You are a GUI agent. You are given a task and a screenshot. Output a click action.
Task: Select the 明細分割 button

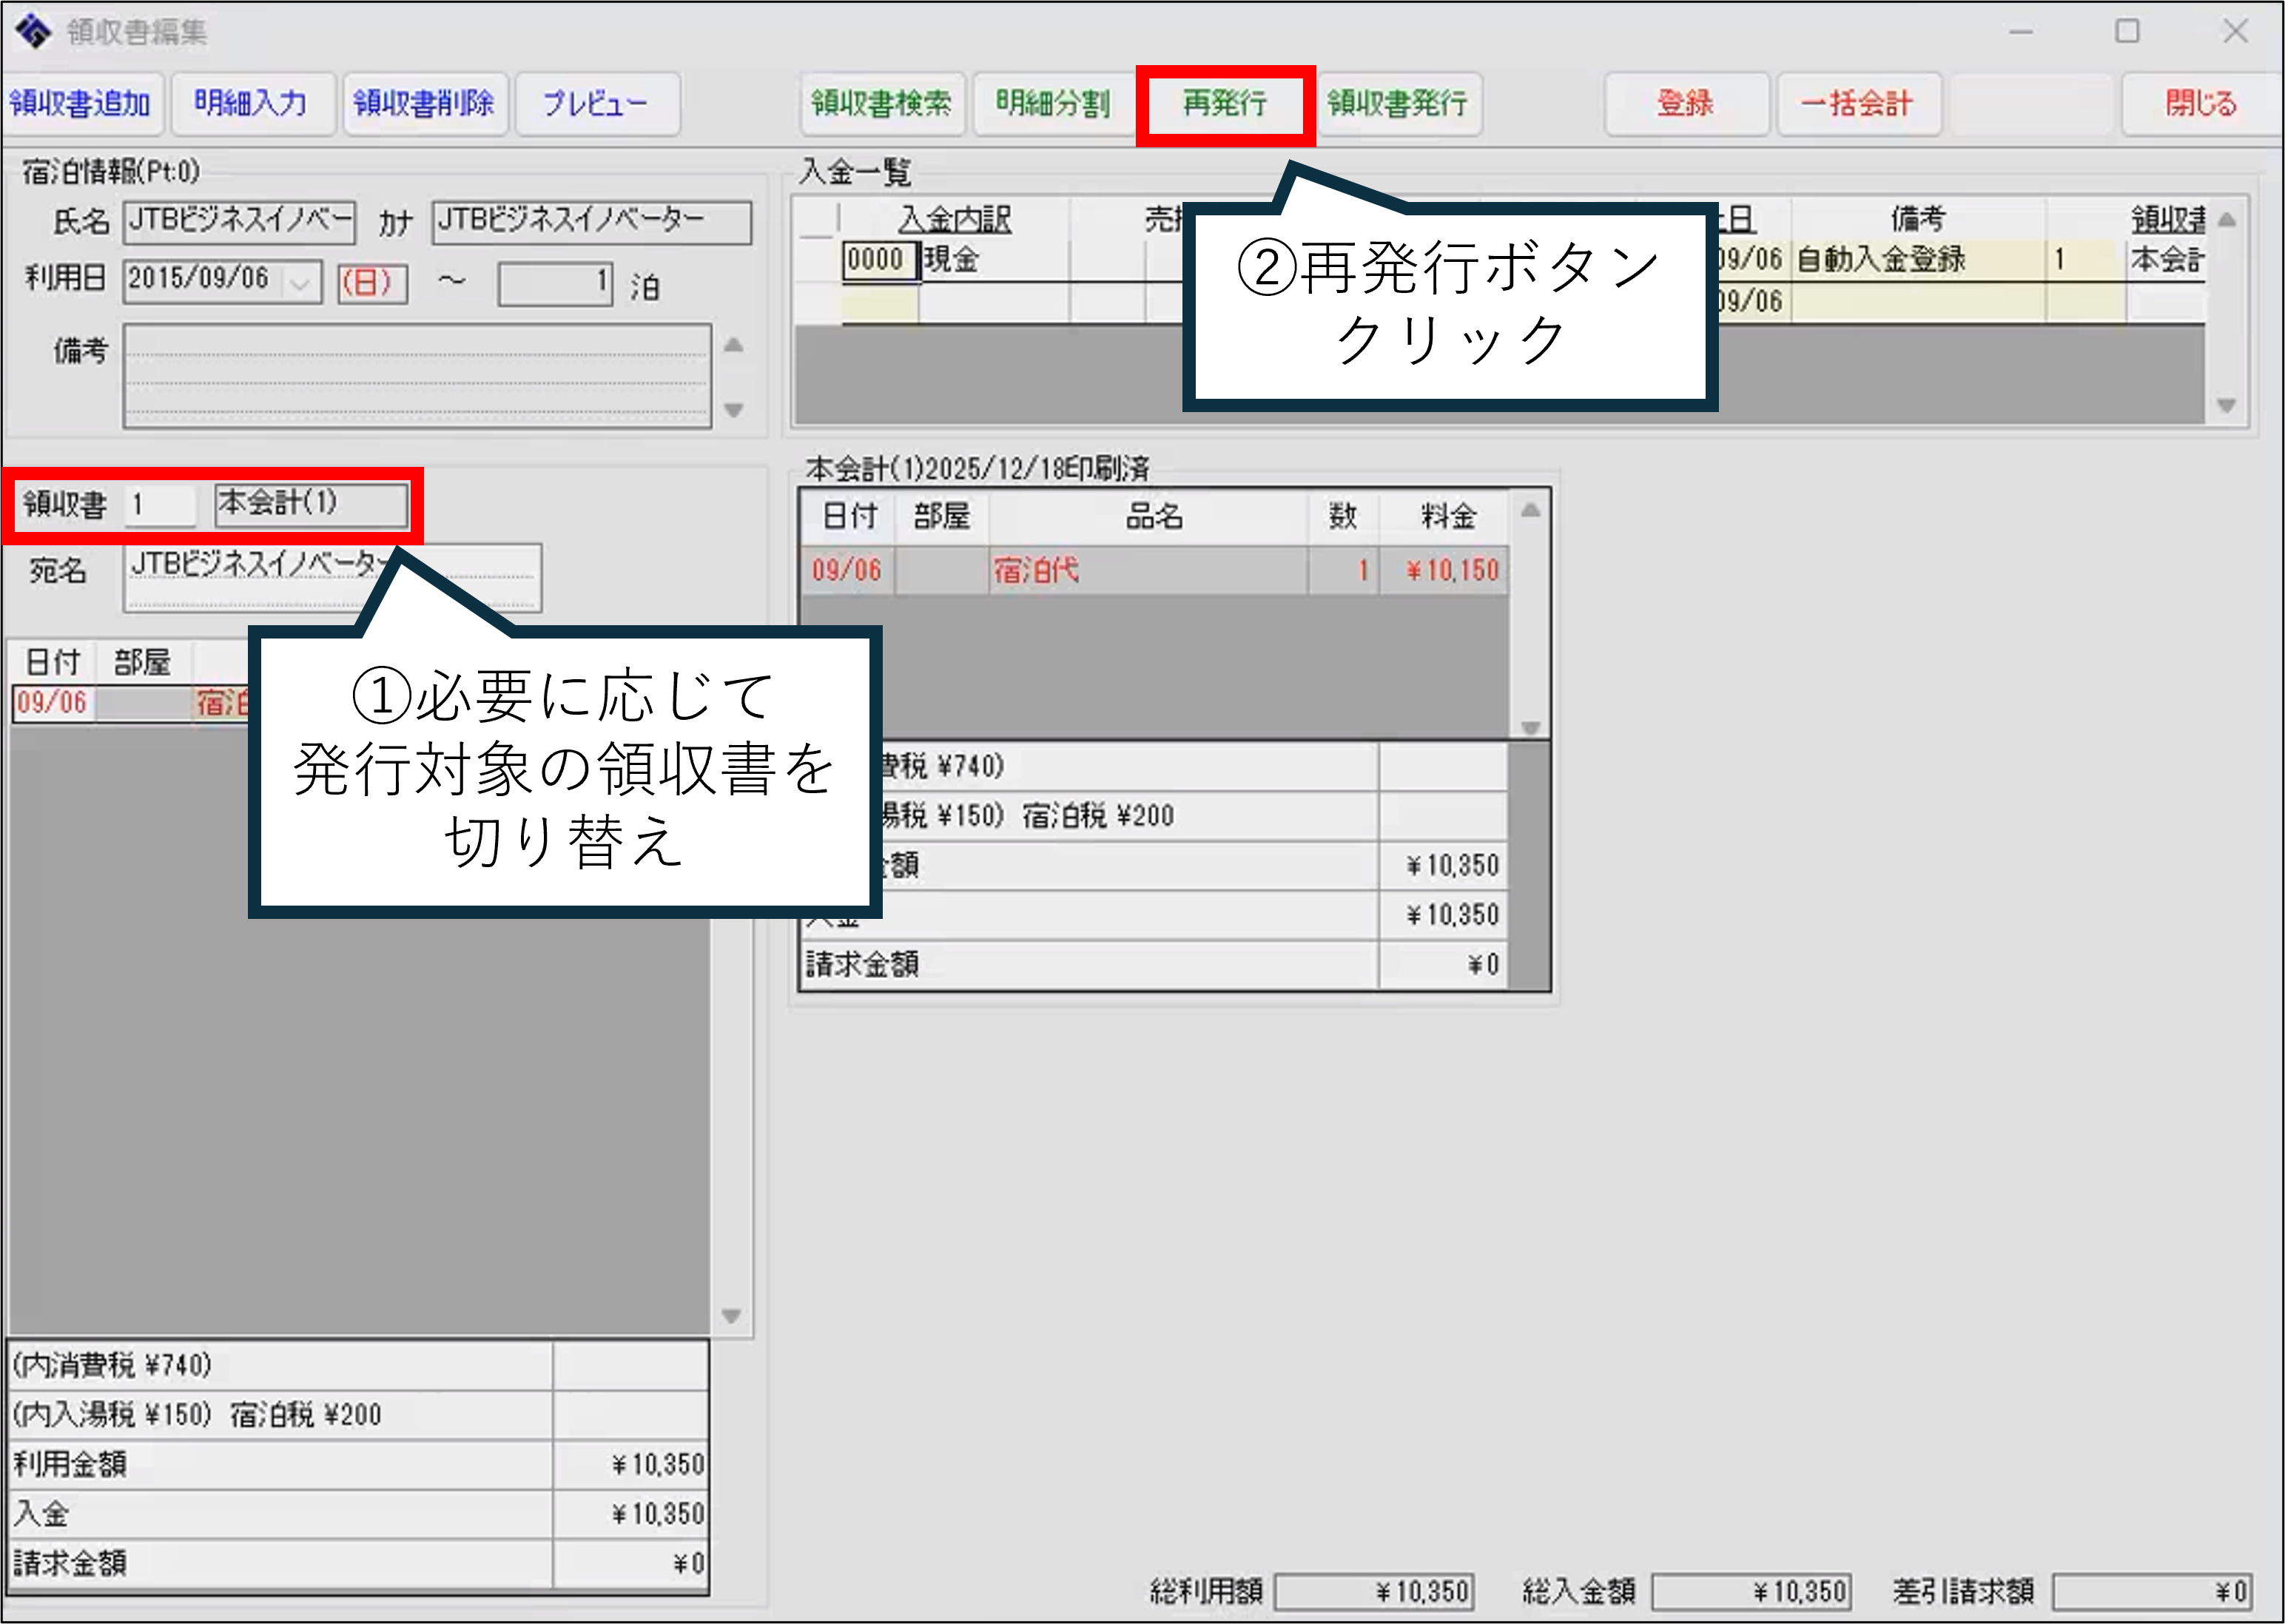pyautogui.click(x=1052, y=103)
